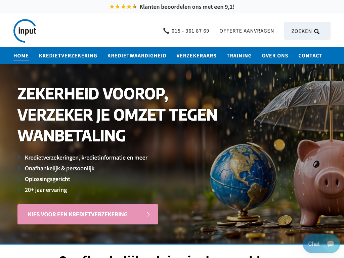Click the Input logo

(25, 31)
